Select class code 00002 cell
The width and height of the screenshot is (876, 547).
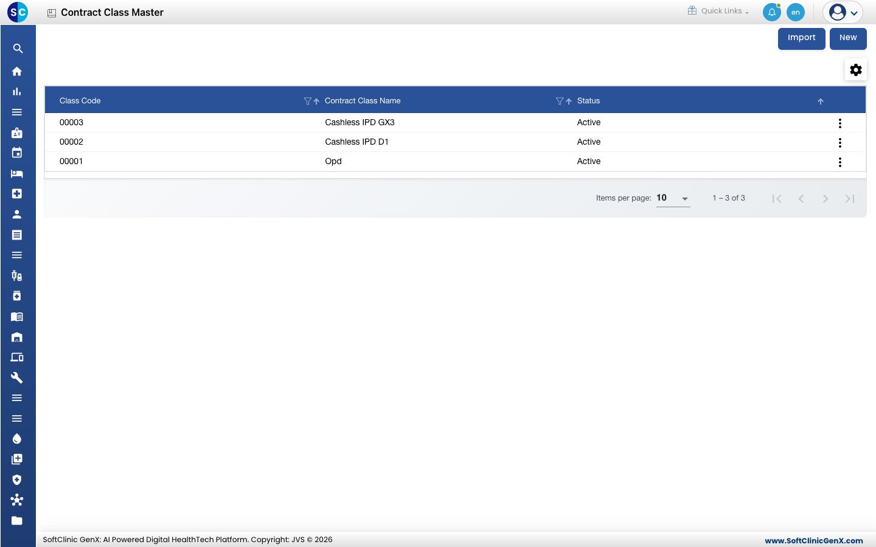click(71, 142)
